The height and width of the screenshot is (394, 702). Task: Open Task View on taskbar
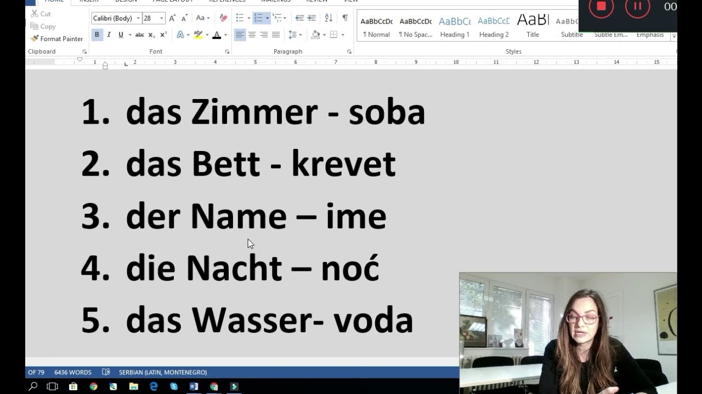click(53, 386)
